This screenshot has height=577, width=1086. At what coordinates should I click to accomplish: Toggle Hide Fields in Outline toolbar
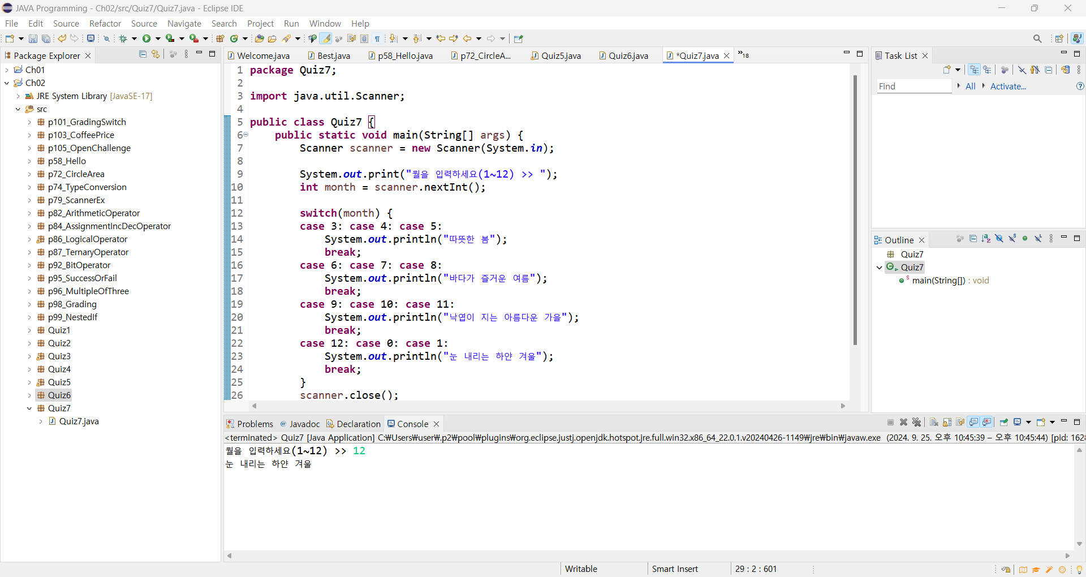(999, 239)
